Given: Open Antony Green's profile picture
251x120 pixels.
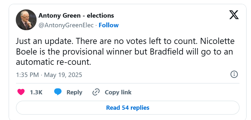Looking at the screenshot, I should tap(26, 20).
